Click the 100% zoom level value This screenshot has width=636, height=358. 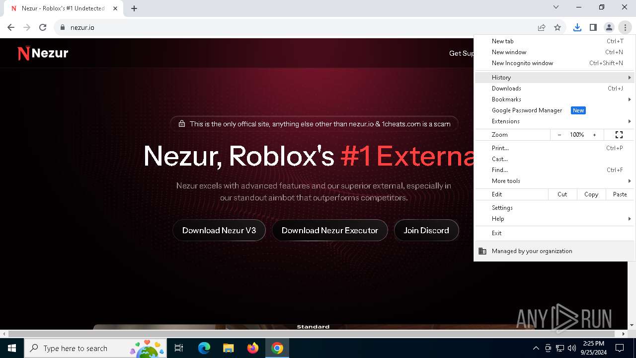(577, 135)
